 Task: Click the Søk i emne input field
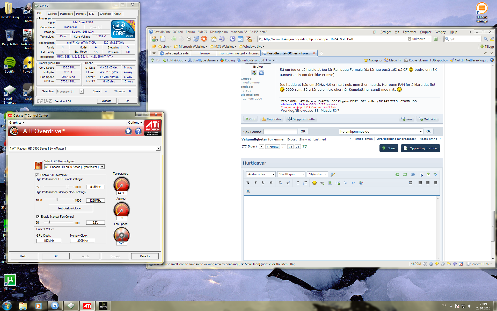[x=280, y=132]
